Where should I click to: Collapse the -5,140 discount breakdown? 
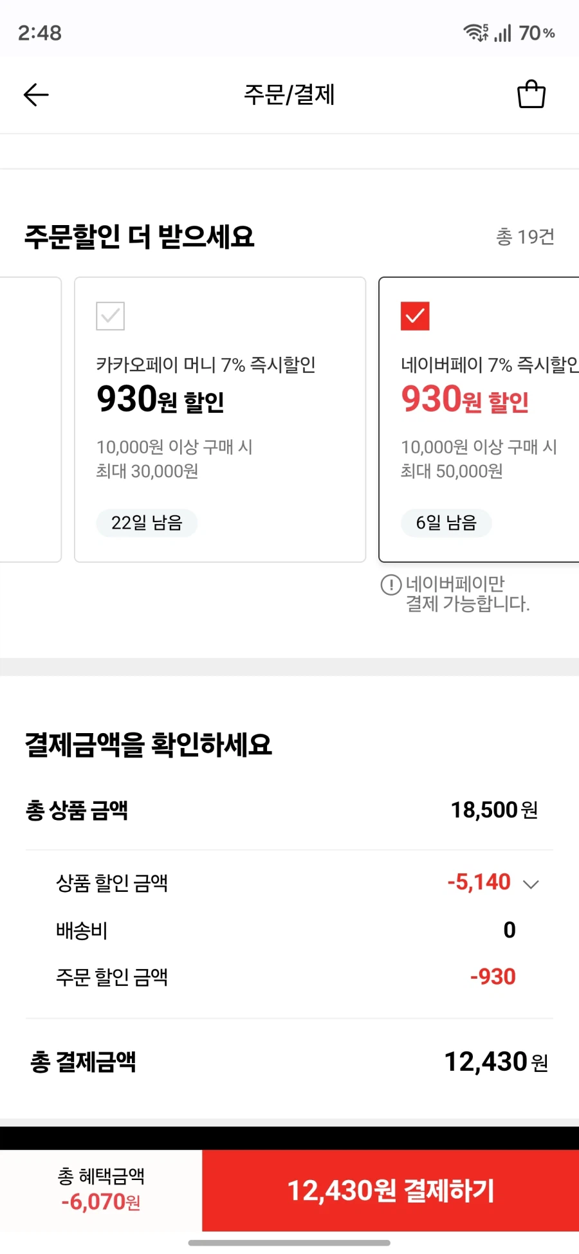point(531,884)
